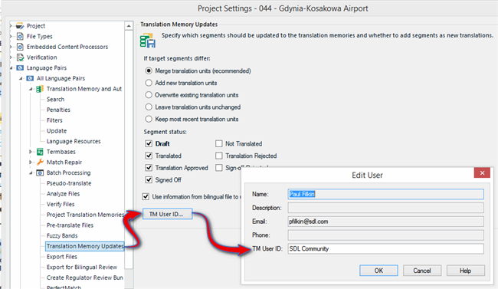Uncheck the Draft segment status
Image resolution: width=498 pixels, height=289 pixels.
click(149, 143)
